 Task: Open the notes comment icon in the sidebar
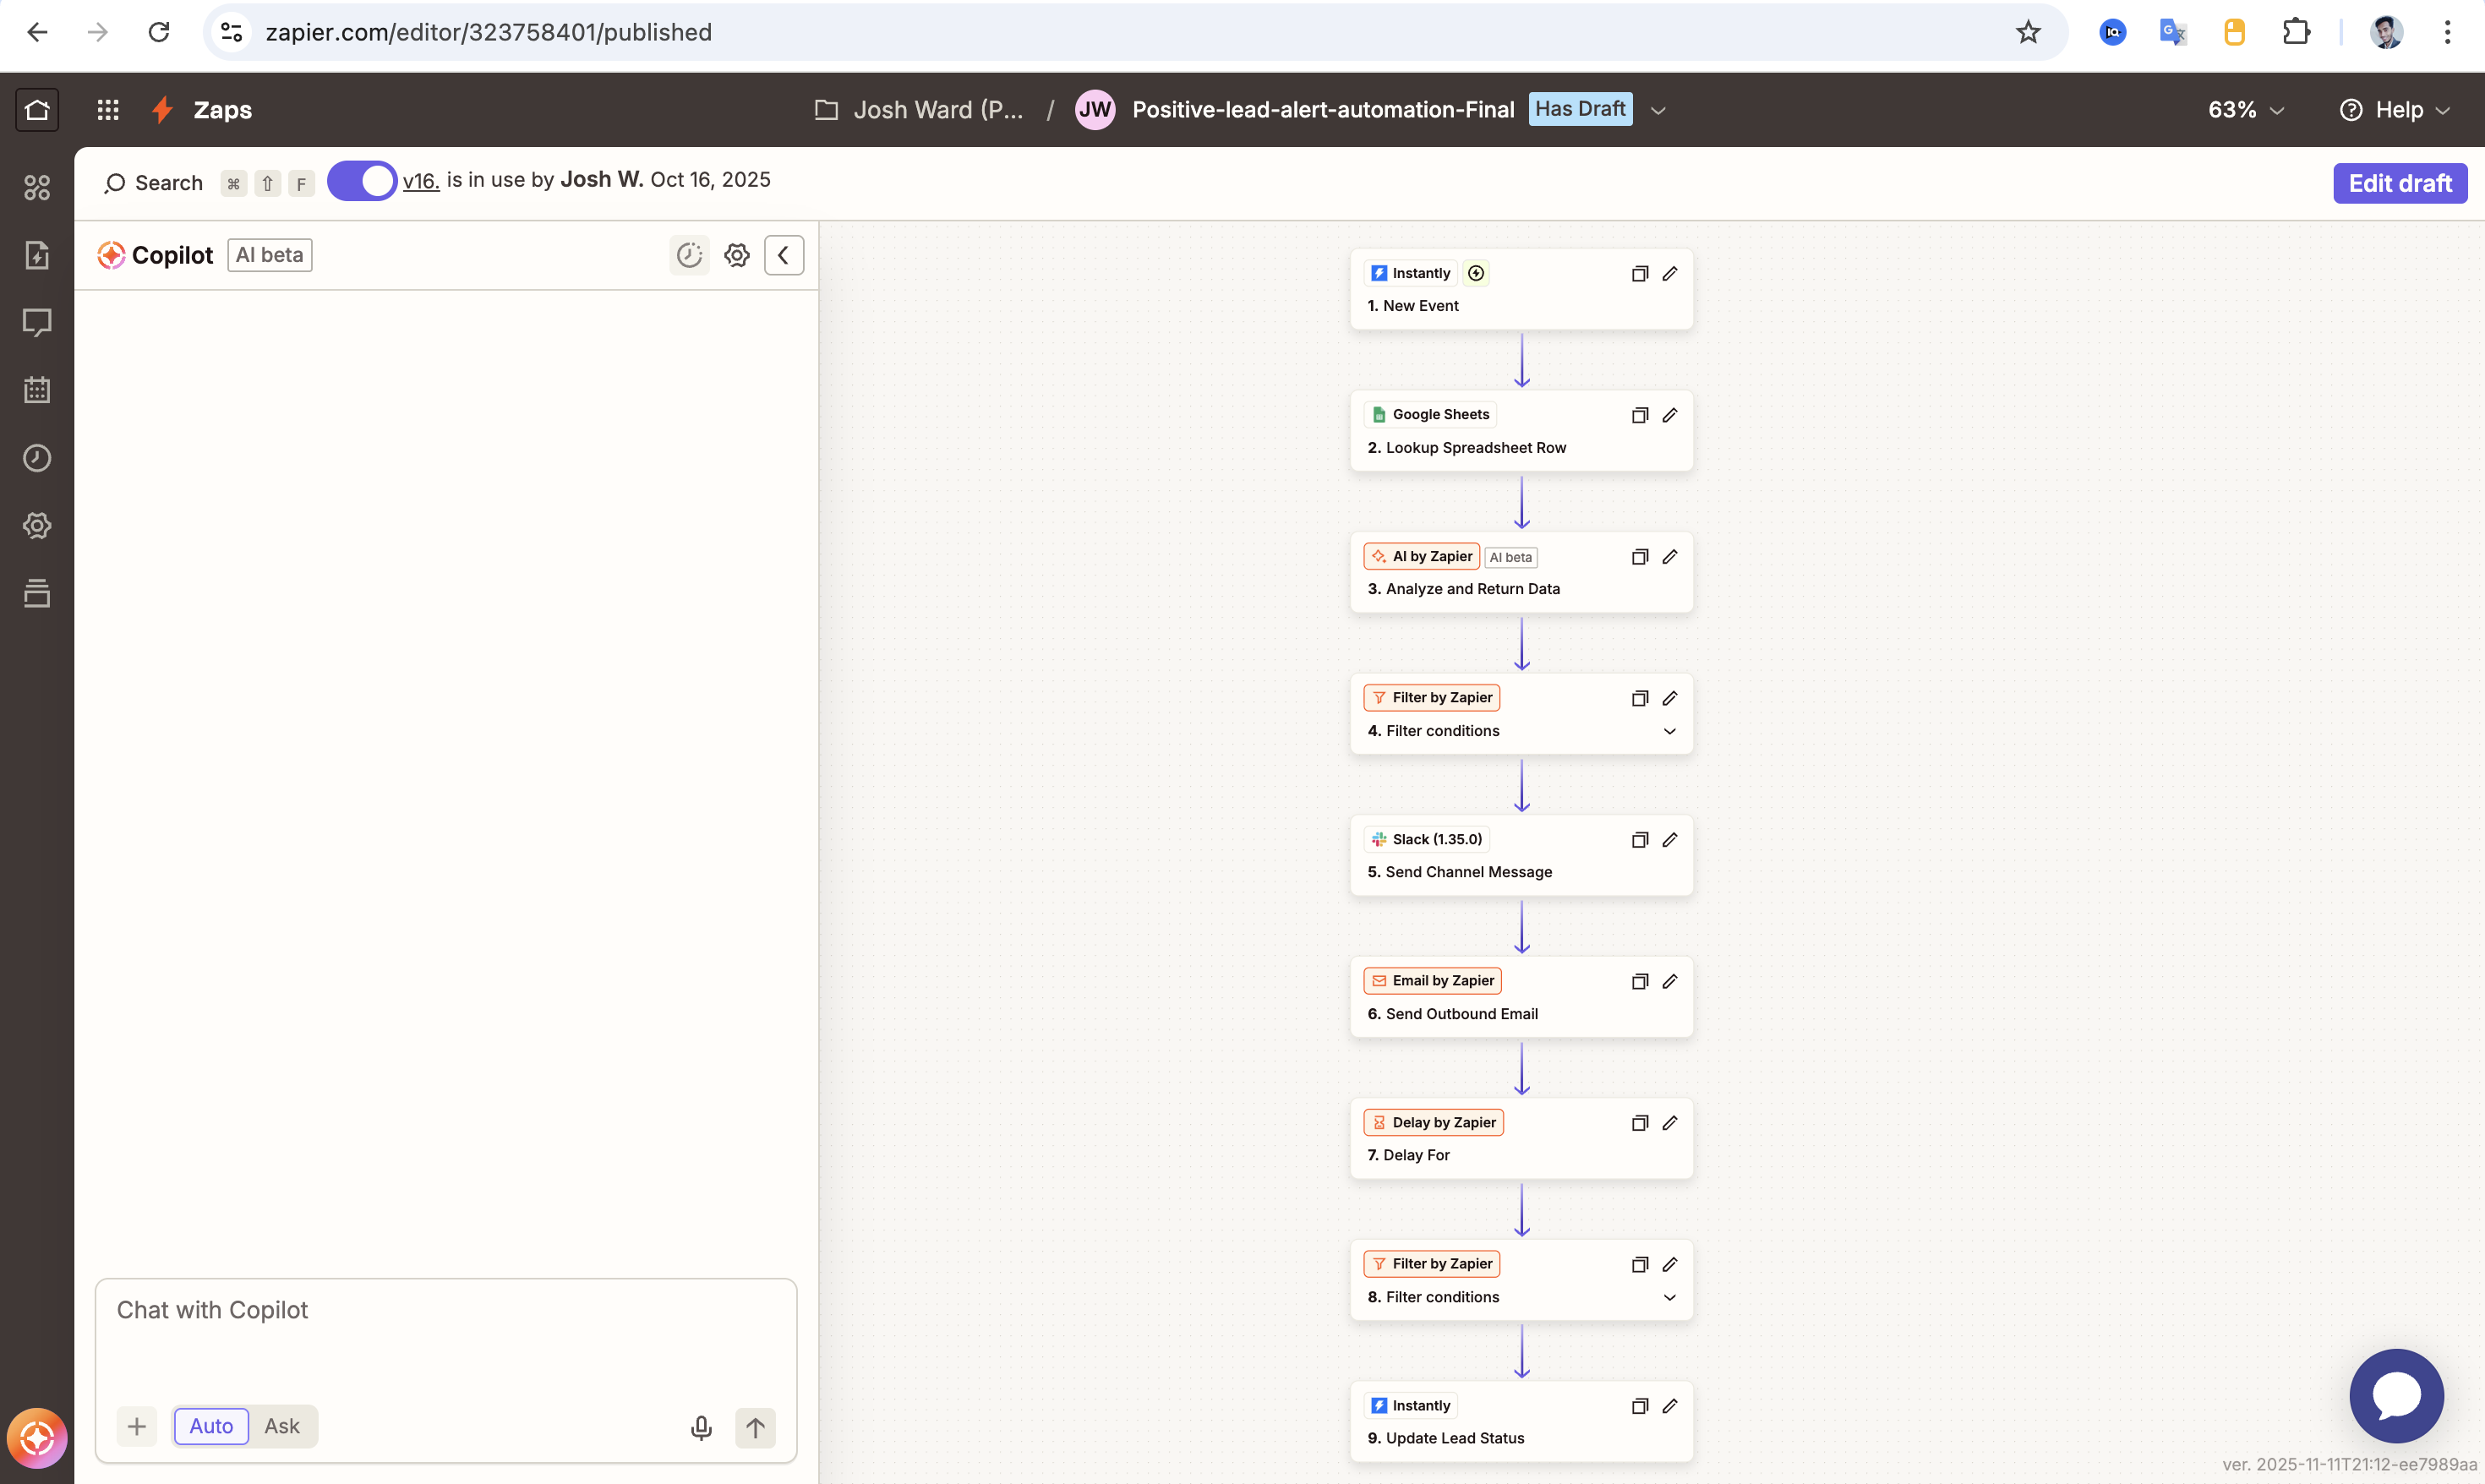point(37,322)
